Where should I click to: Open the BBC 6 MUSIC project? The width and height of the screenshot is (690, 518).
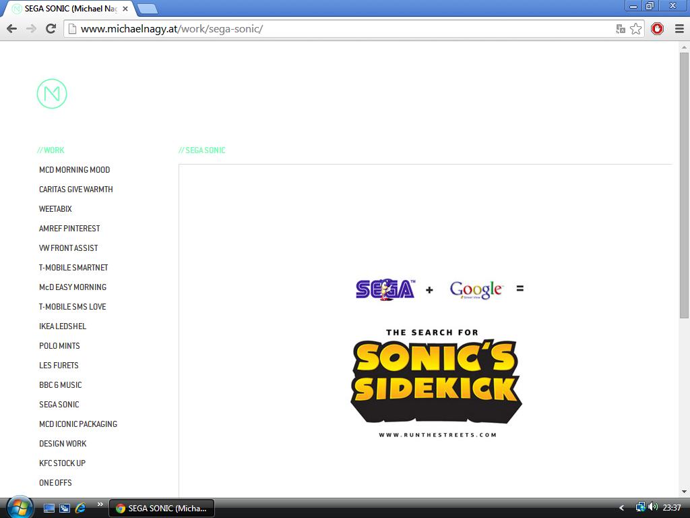coord(60,385)
